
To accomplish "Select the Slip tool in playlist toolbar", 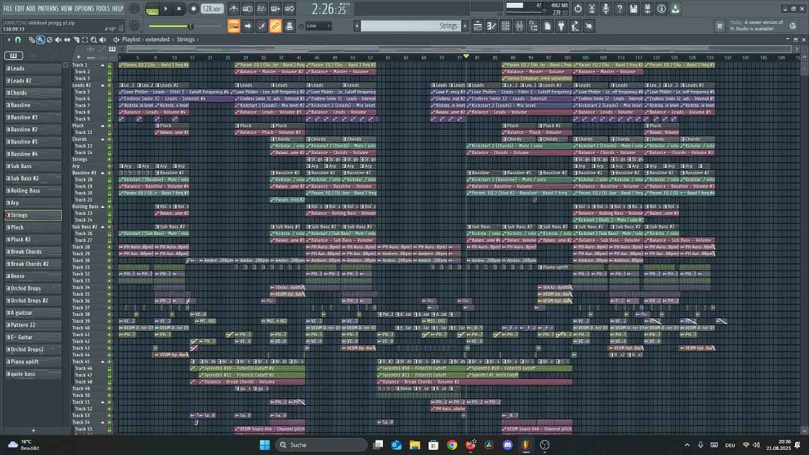I will pos(67,40).
